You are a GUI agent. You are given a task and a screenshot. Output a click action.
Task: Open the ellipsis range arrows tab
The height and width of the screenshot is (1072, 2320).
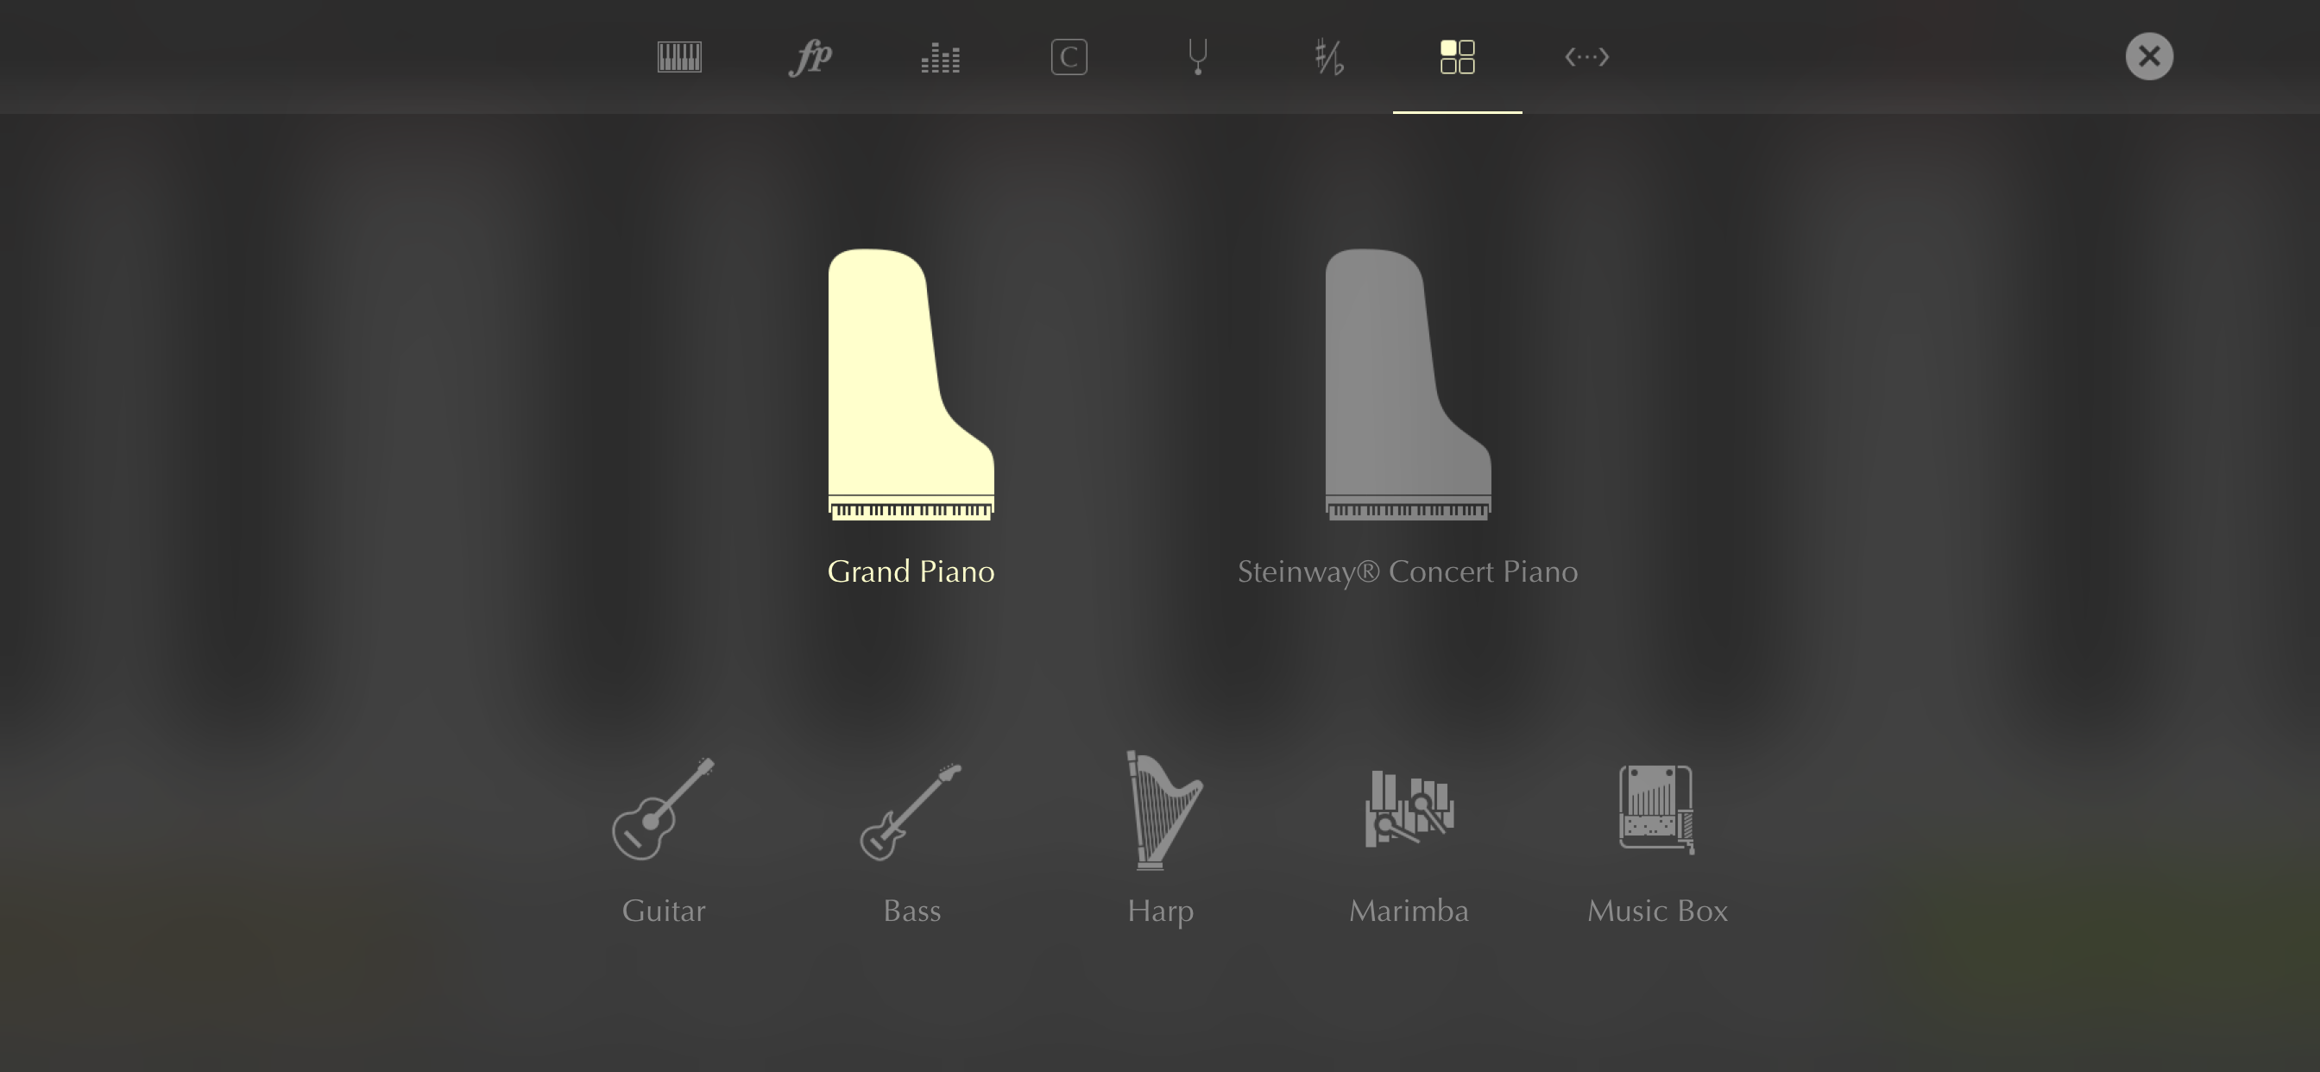[1587, 57]
